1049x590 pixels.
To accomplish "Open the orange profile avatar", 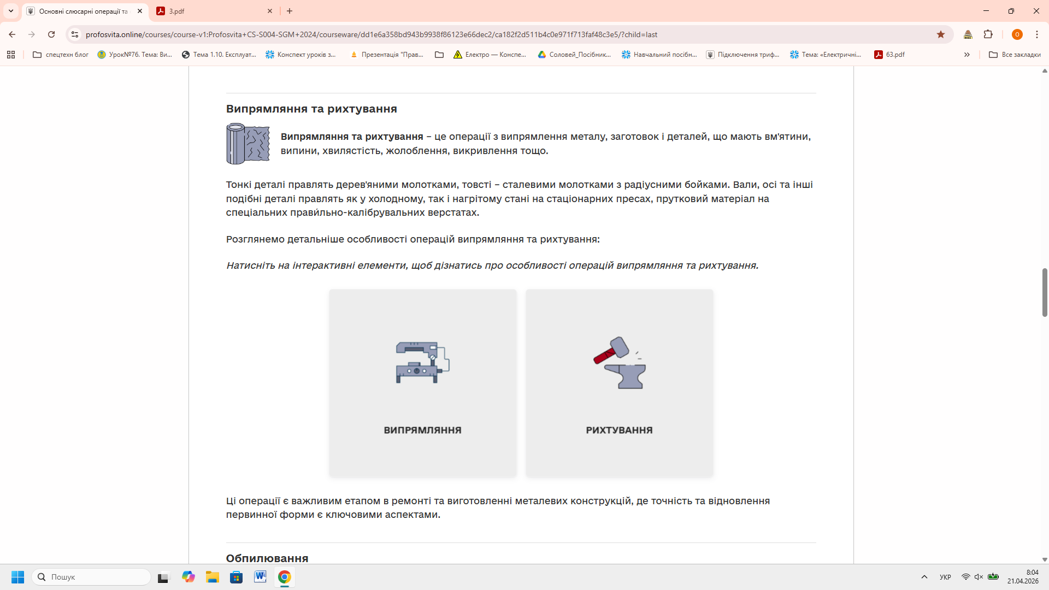I will [x=1017, y=34].
